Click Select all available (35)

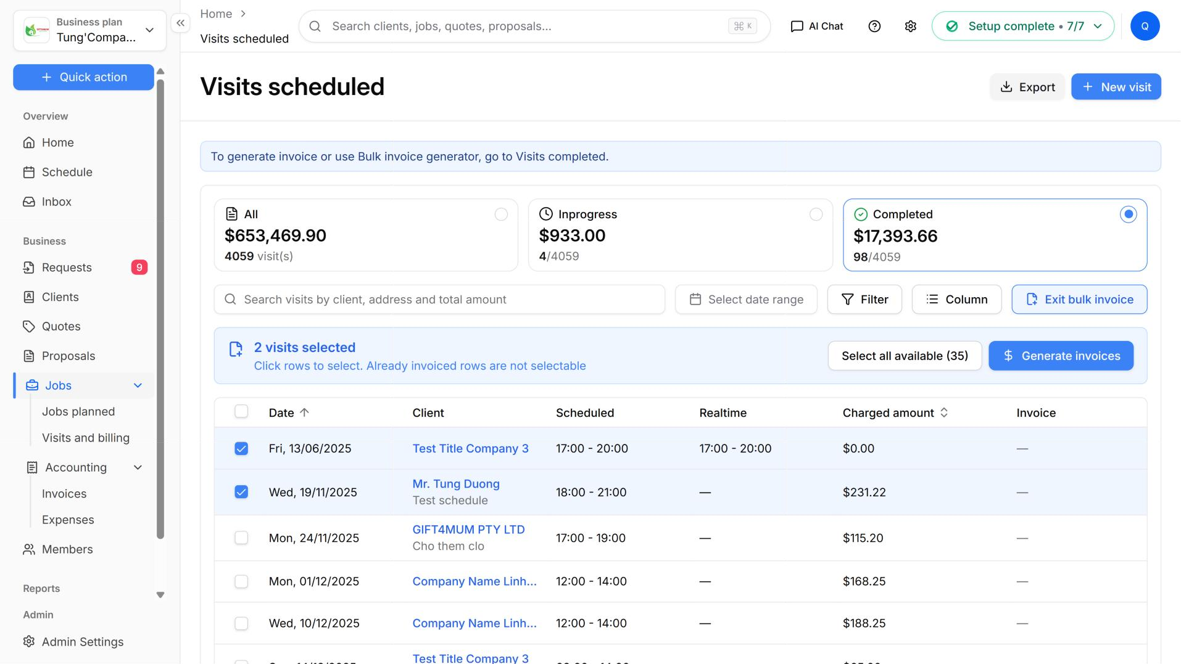(904, 356)
